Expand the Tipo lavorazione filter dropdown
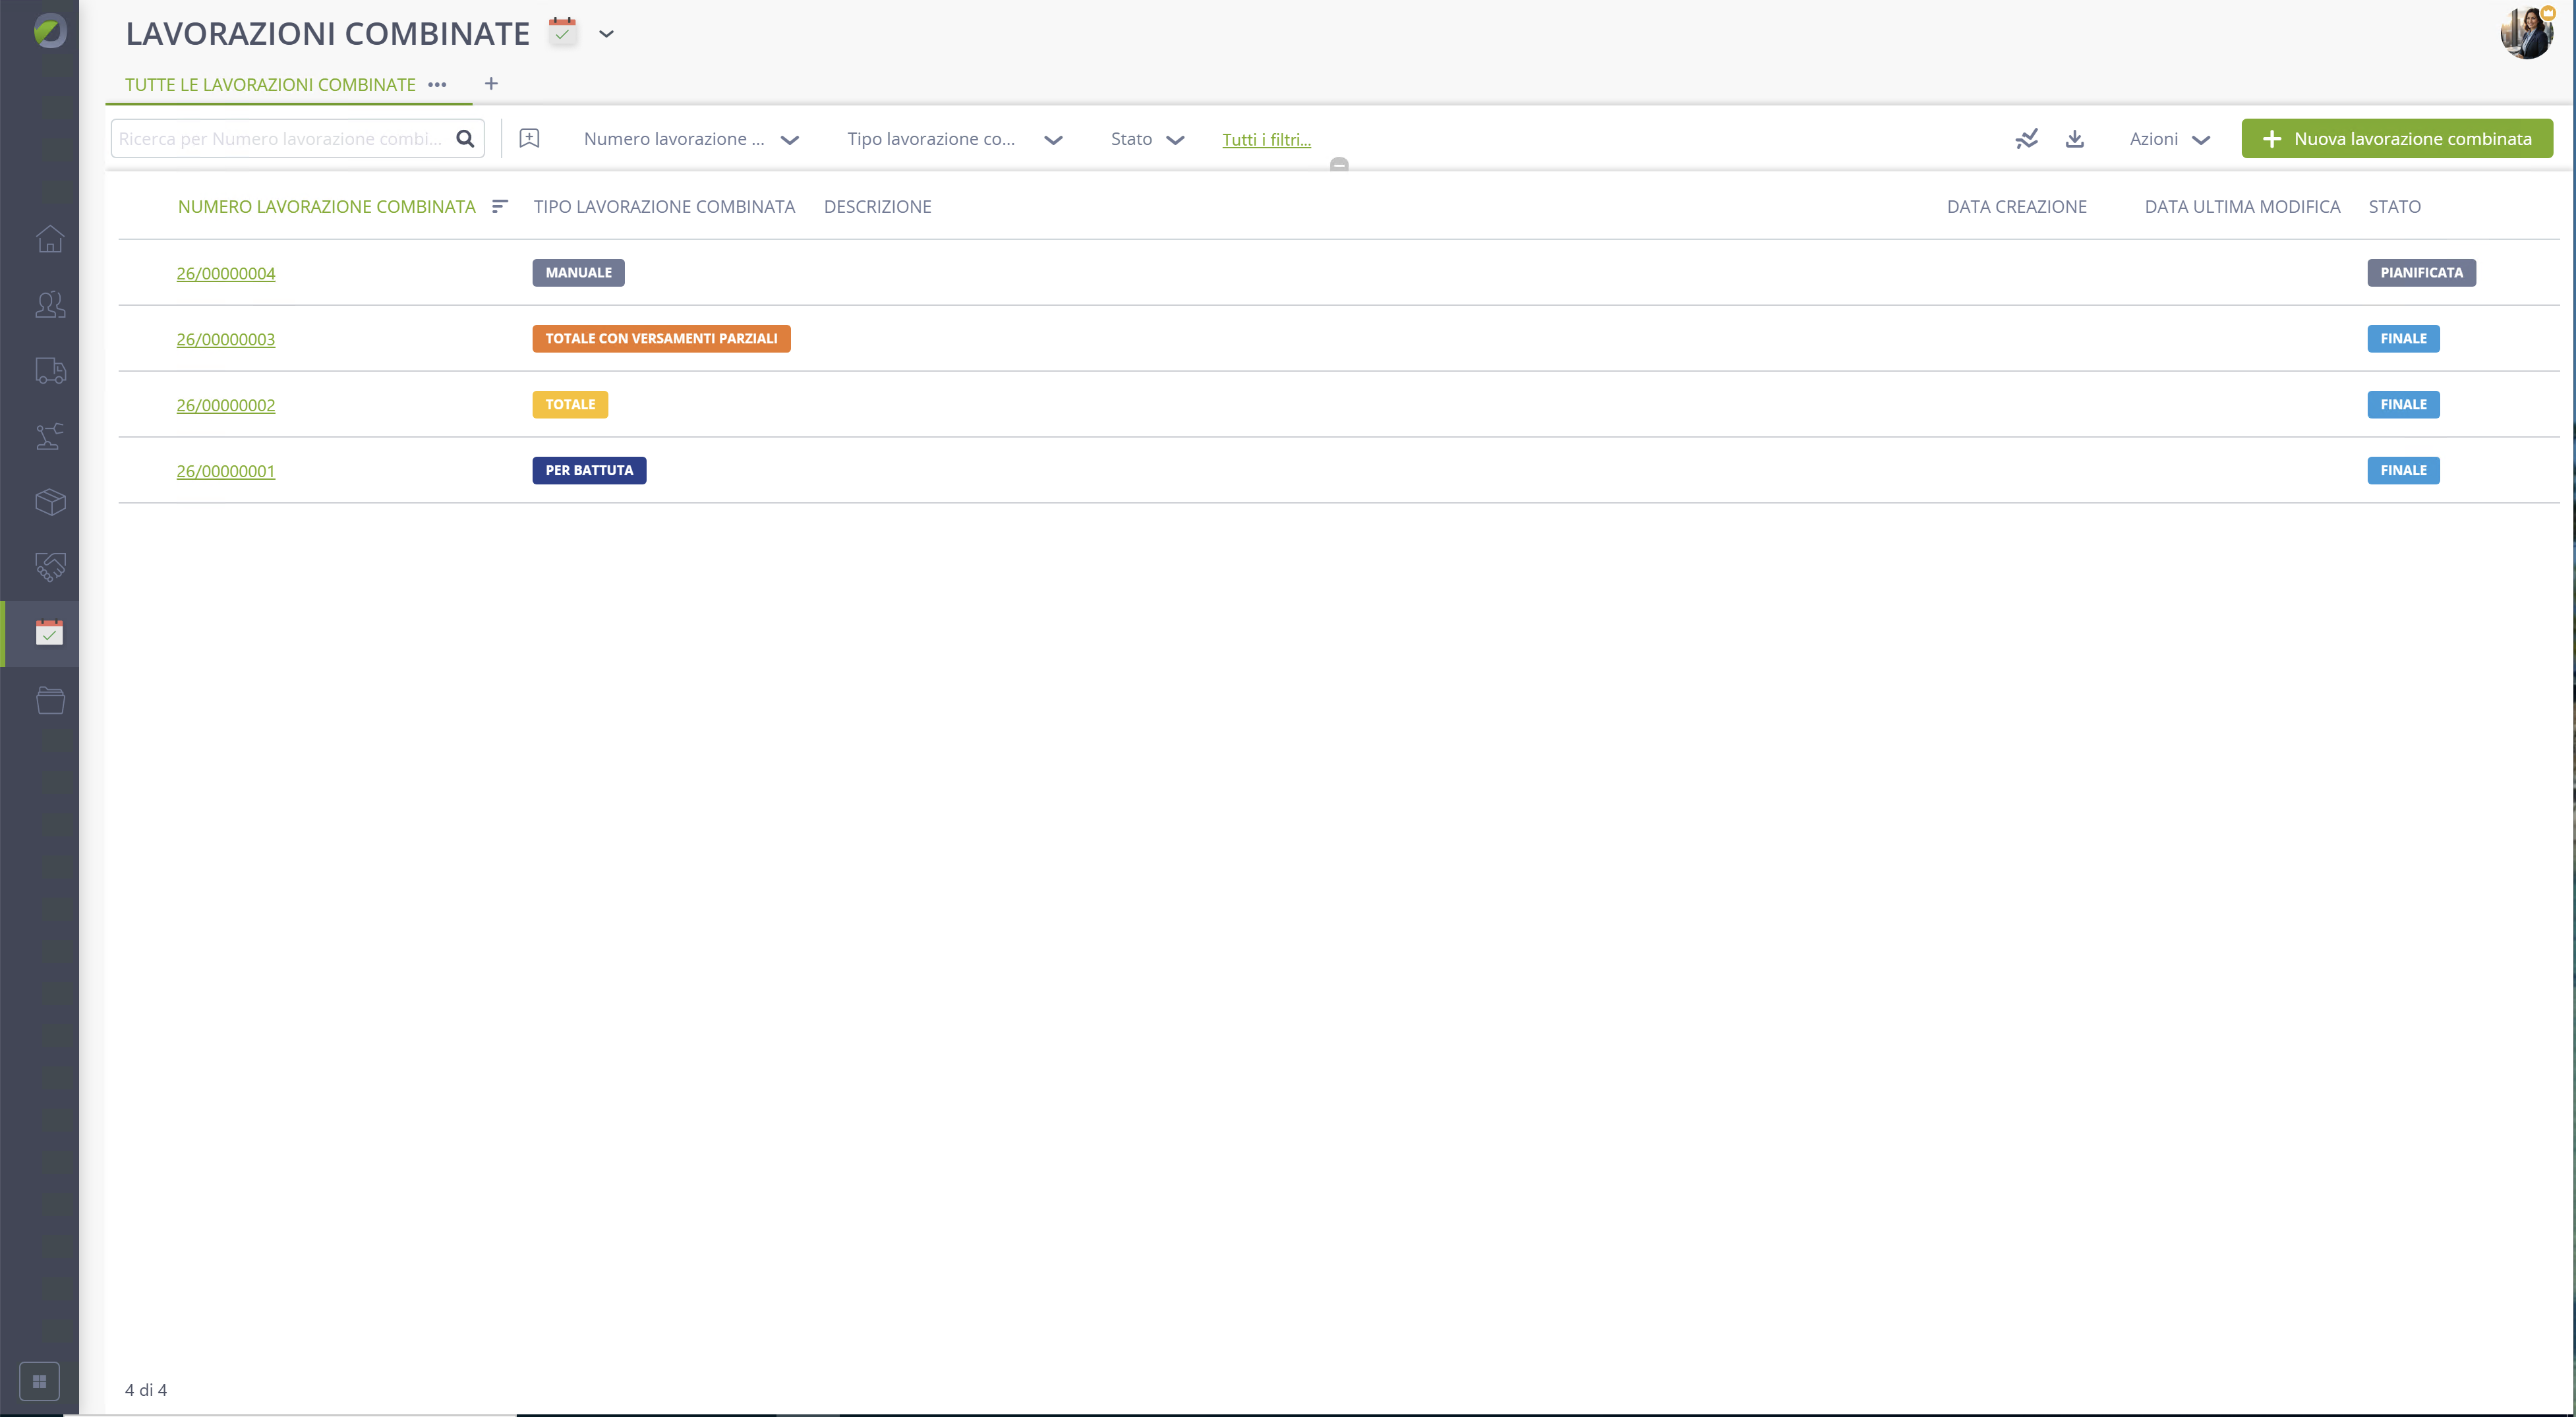The image size is (2576, 1417). (954, 139)
